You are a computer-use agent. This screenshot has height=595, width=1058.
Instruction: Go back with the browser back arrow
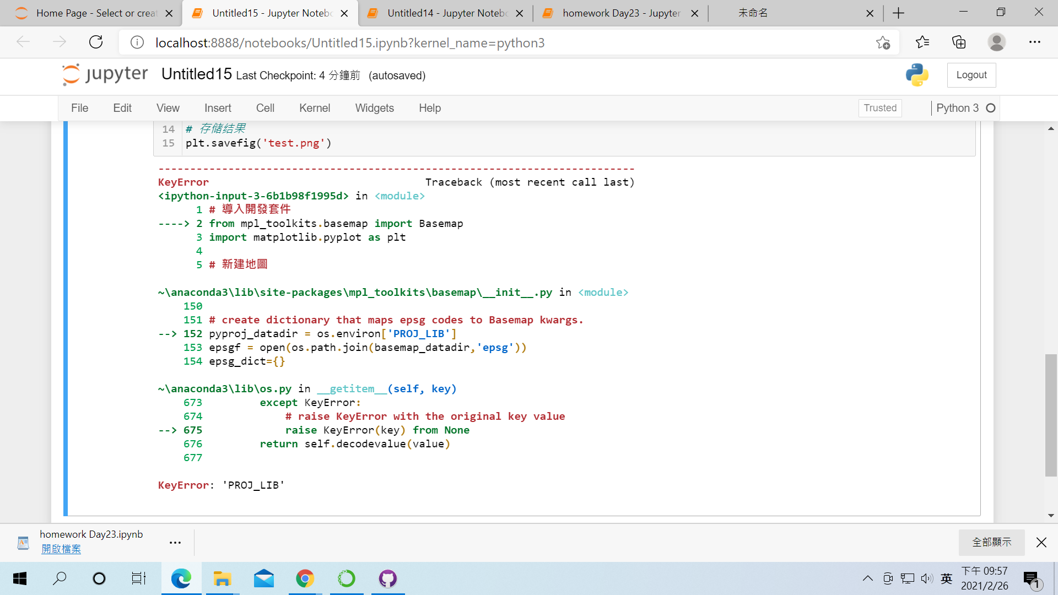pyautogui.click(x=23, y=42)
